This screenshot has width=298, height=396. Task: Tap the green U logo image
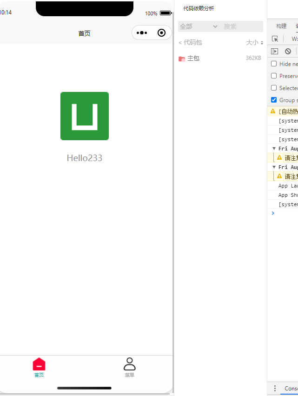(85, 116)
